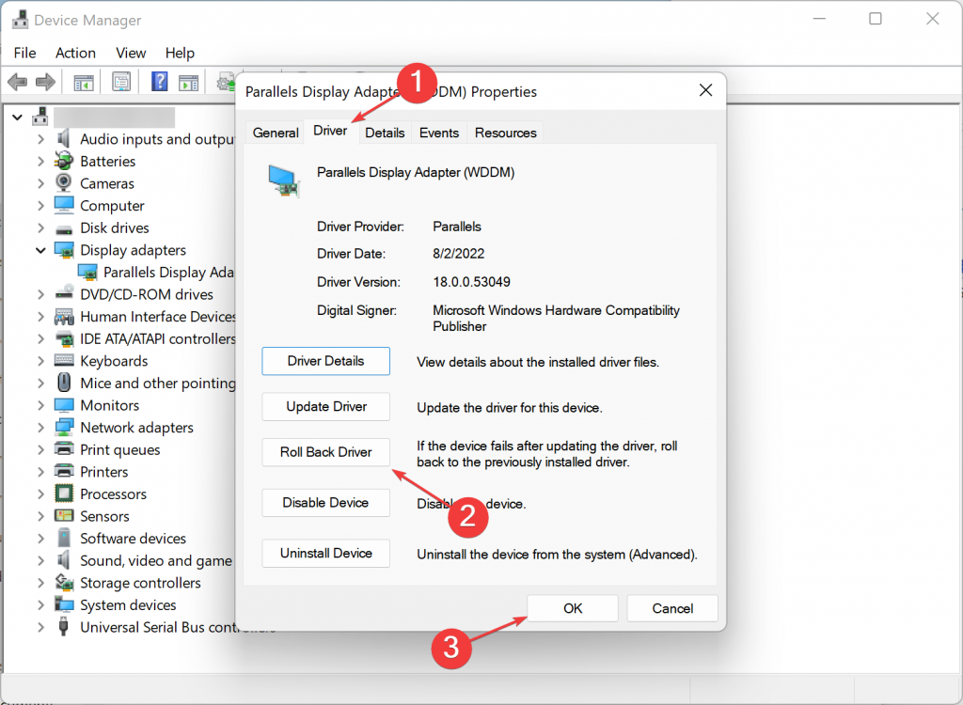Click the Cameras webcam icon
This screenshot has height=705, width=963.
(64, 183)
